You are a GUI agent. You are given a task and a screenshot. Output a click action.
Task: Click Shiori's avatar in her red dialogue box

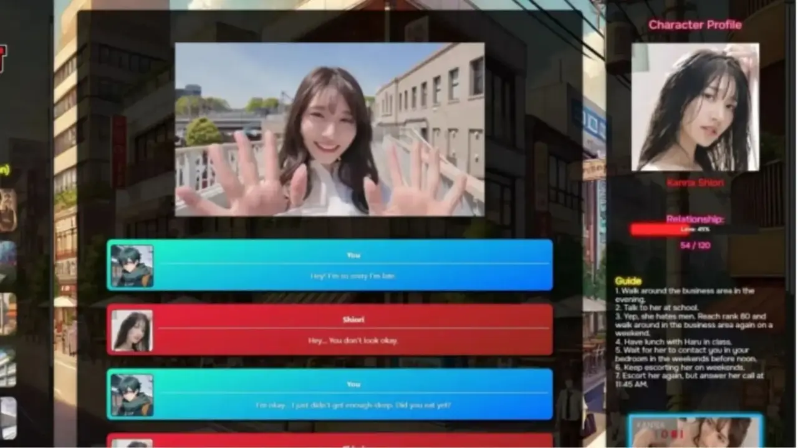[x=132, y=330]
